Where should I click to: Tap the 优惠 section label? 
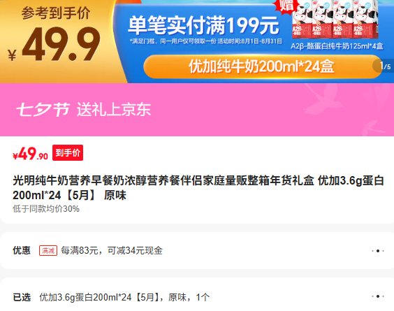click(x=22, y=251)
